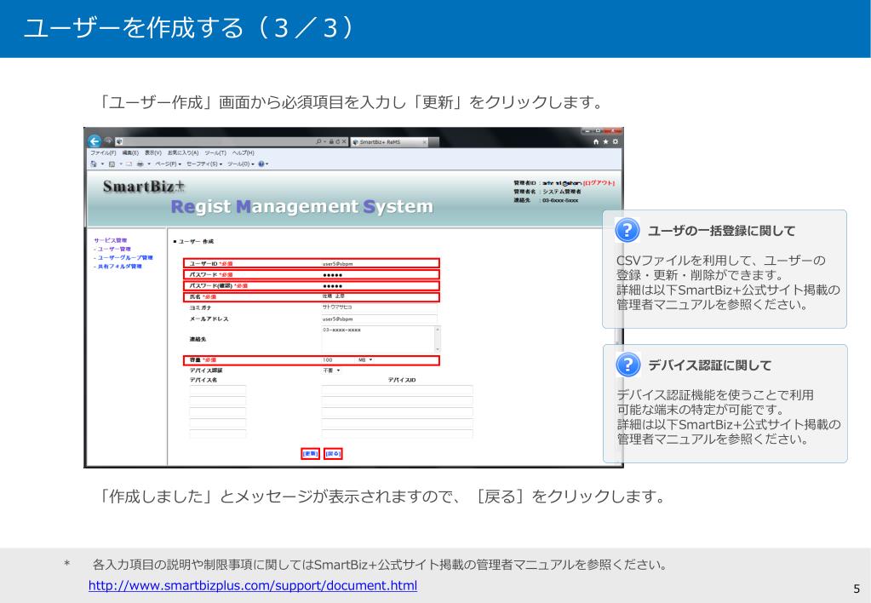Expand the ツール(O) command bar dropdown
Screen dimensions: 871x603
(x=240, y=164)
